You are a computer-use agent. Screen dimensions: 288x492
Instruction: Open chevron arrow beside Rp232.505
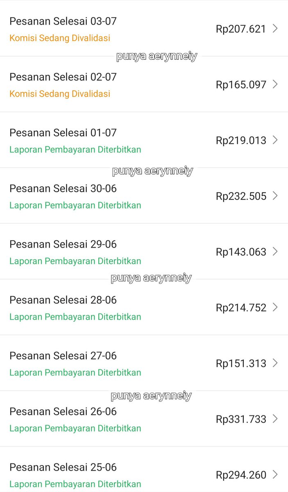point(275,196)
